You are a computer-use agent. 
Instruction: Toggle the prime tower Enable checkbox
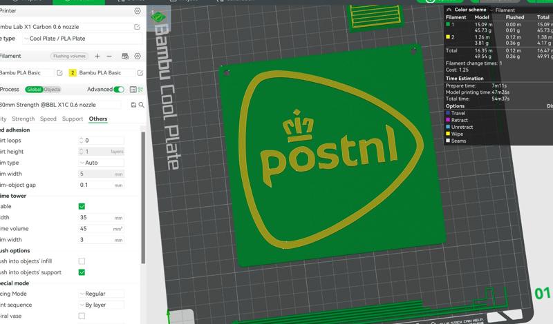(82, 207)
